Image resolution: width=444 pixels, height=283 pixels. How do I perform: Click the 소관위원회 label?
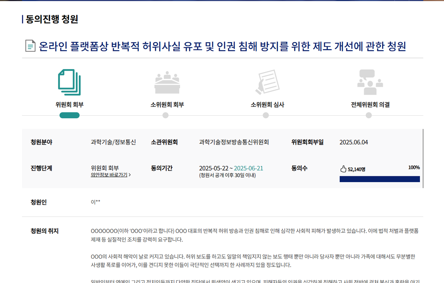(x=164, y=142)
